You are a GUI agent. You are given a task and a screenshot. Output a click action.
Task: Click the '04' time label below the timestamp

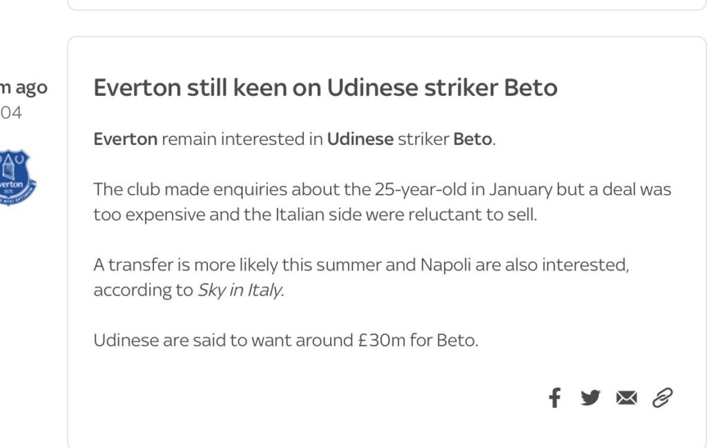pyautogui.click(x=11, y=113)
